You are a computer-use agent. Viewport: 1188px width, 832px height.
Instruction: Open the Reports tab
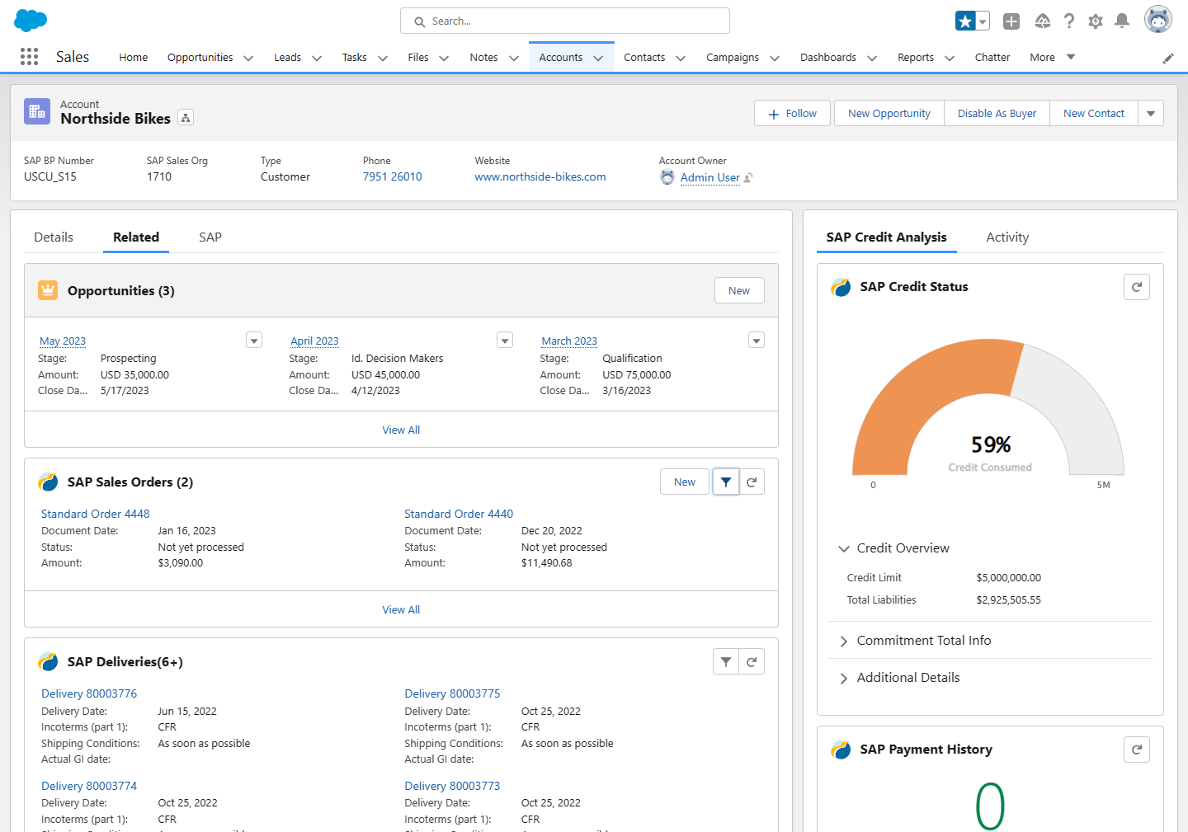pos(916,57)
